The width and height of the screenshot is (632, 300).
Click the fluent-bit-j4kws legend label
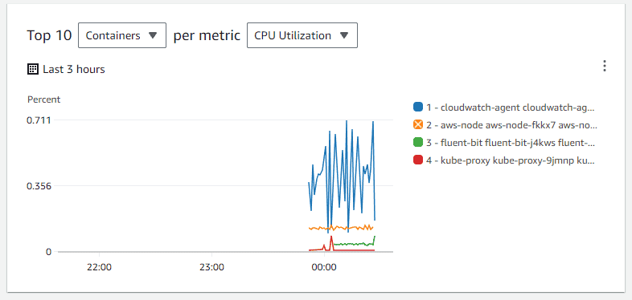[511, 143]
